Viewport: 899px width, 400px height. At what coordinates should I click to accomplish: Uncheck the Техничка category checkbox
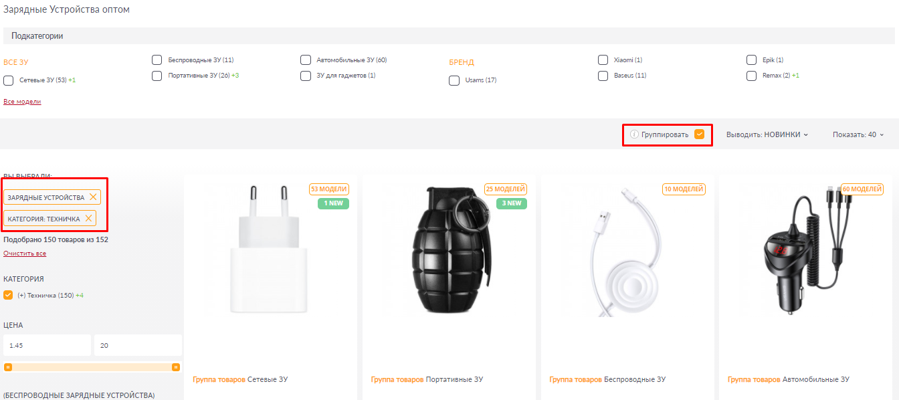tap(8, 295)
